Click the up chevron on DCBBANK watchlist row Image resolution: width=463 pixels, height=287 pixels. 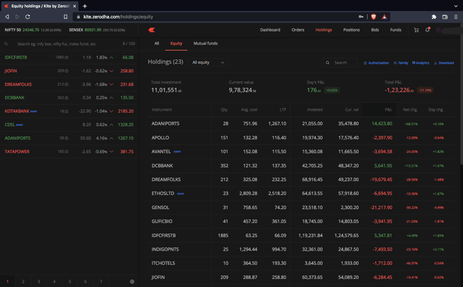[x=111, y=98]
